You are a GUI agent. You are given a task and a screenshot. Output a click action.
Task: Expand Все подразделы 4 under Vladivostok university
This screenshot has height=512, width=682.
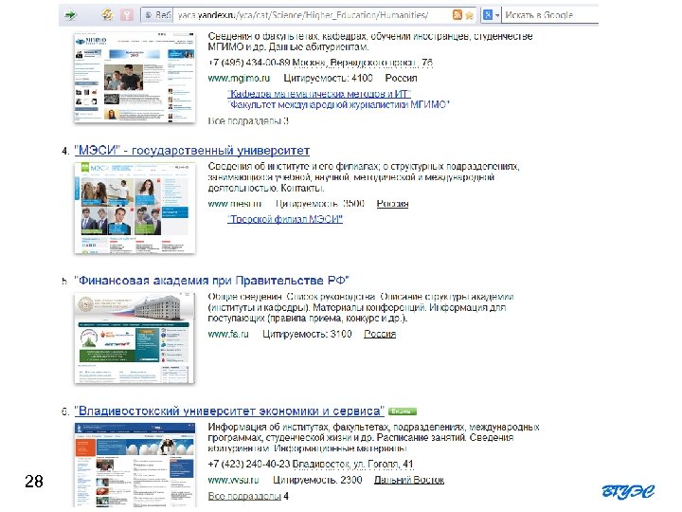point(248,496)
